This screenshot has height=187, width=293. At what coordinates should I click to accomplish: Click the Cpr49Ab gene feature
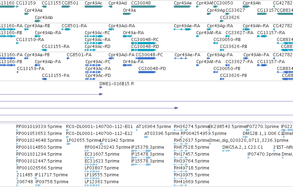pos(38,21)
